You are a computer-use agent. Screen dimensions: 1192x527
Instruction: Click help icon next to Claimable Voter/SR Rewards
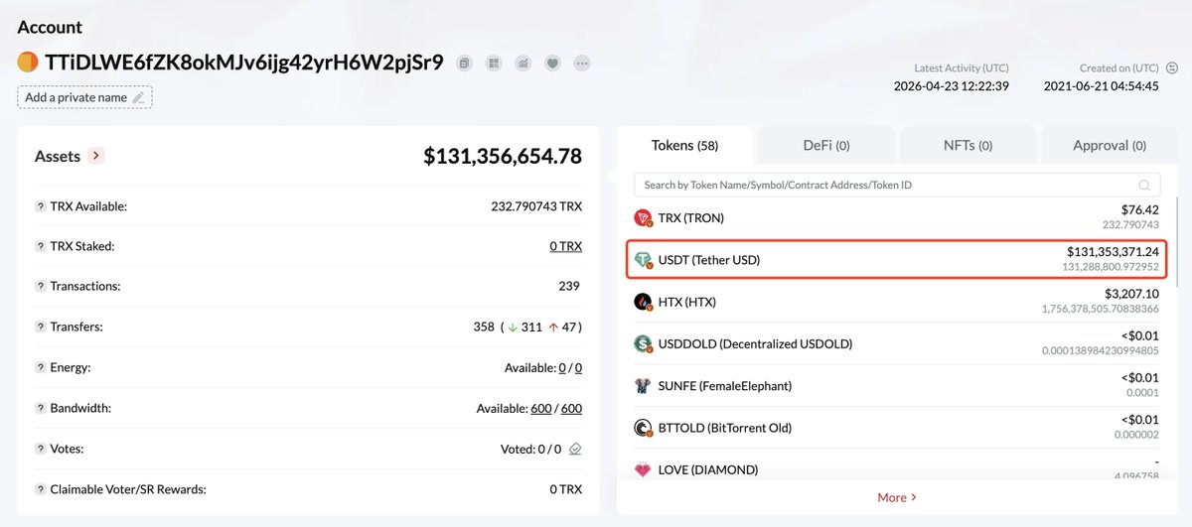(x=41, y=489)
